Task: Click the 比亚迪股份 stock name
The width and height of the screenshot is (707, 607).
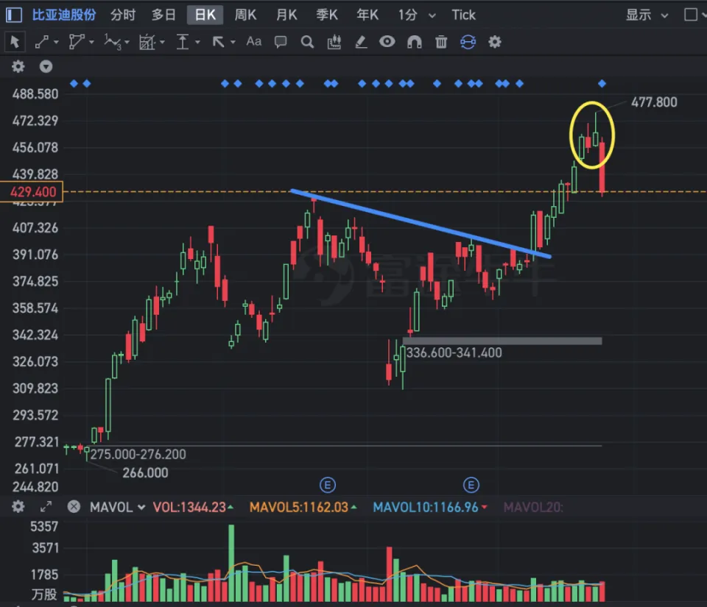Action: [64, 15]
